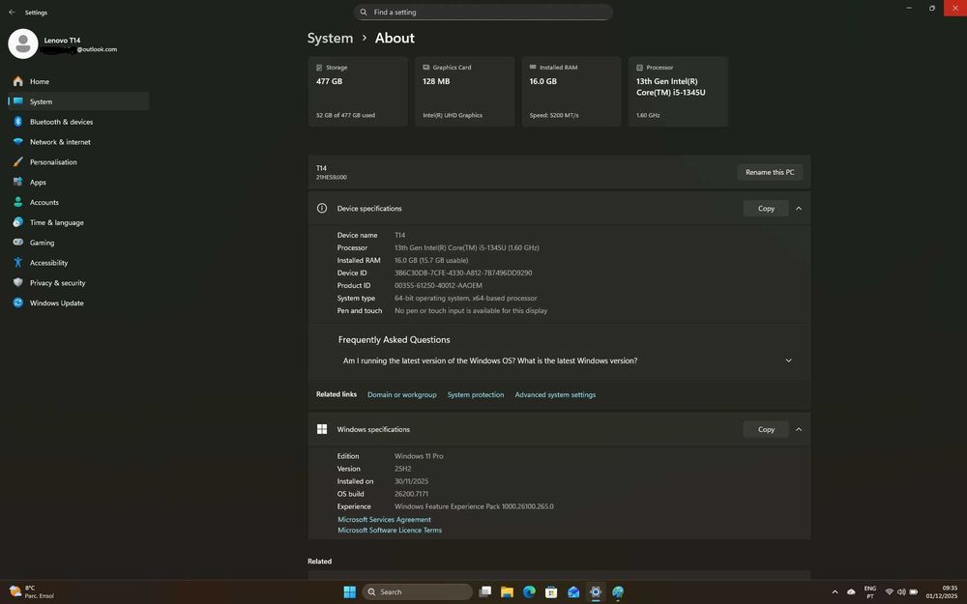Select System in the sidebar
The image size is (967, 604).
pos(78,101)
